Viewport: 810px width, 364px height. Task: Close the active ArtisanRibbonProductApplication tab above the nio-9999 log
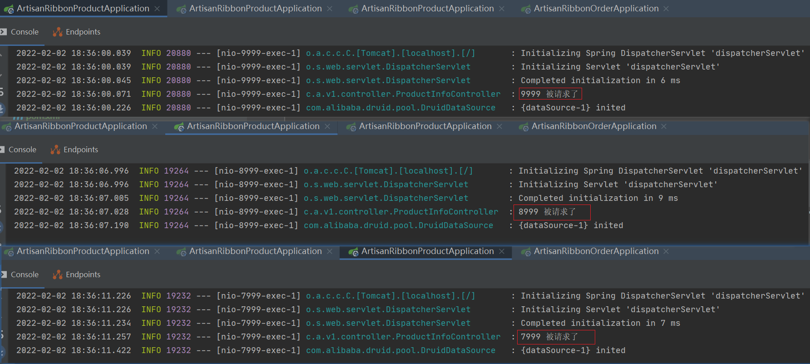pyautogui.click(x=157, y=9)
